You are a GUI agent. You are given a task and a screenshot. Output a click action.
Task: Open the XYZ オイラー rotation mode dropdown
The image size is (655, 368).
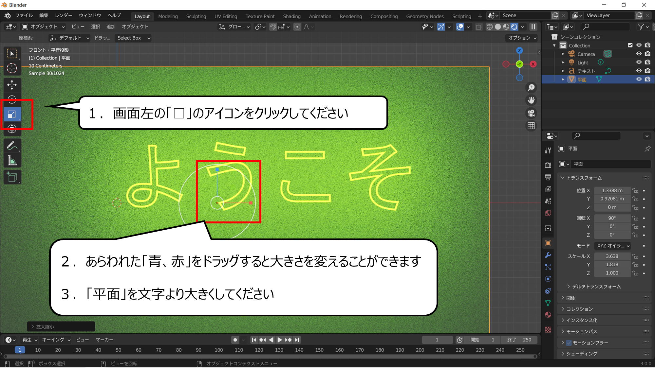tap(612, 246)
